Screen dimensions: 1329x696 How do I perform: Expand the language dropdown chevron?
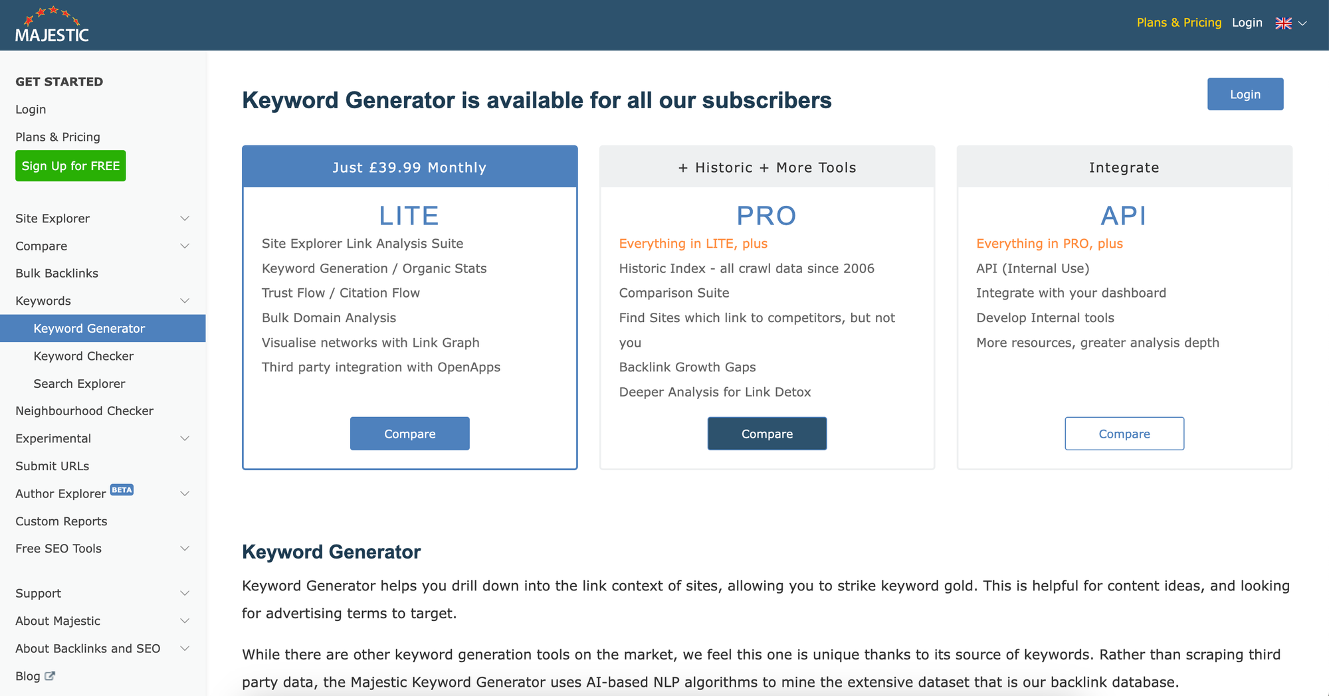click(x=1302, y=23)
